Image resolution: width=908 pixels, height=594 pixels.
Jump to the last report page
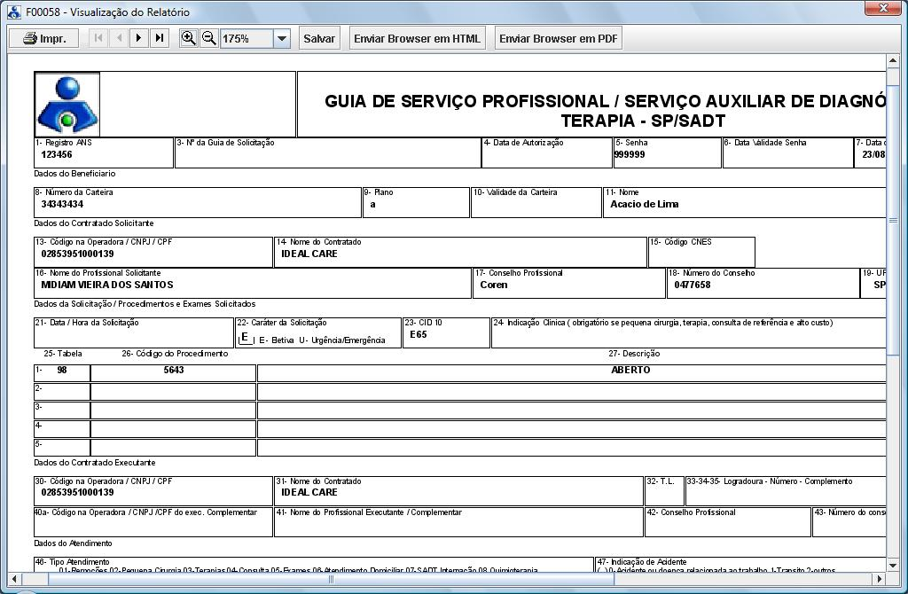coord(160,38)
